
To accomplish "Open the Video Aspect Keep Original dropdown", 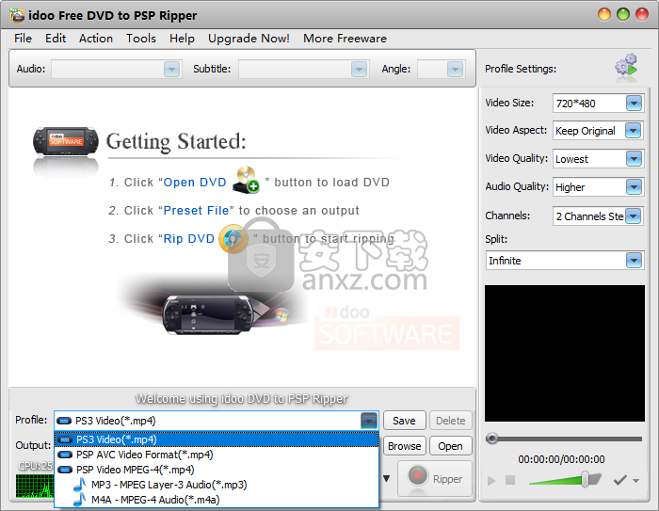I will coord(633,131).
